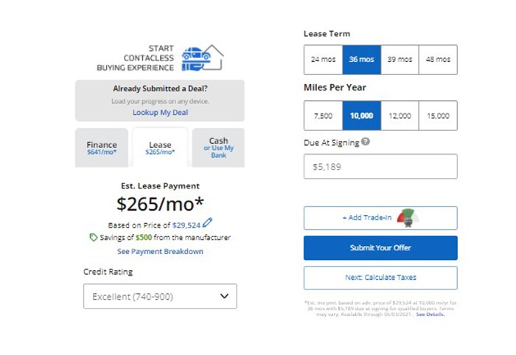This screenshot has width=516, height=355.
Task: Choose the 48 mos lease term
Action: coord(438,60)
